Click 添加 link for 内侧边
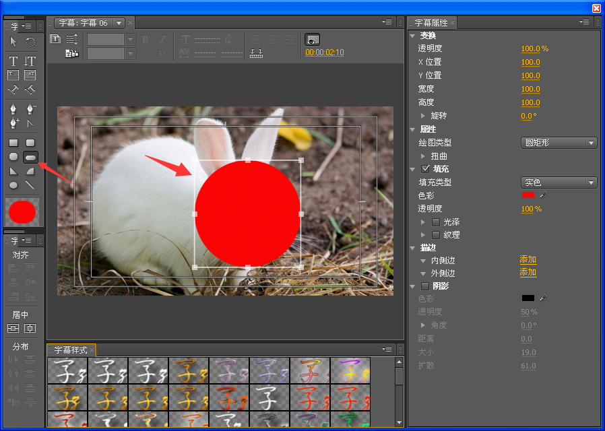The width and height of the screenshot is (605, 431). tap(528, 260)
